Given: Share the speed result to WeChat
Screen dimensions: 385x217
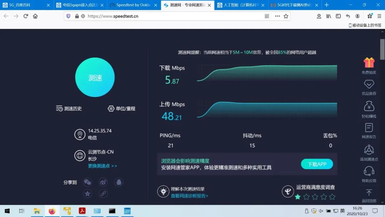Looking at the screenshot, I should [87, 182].
